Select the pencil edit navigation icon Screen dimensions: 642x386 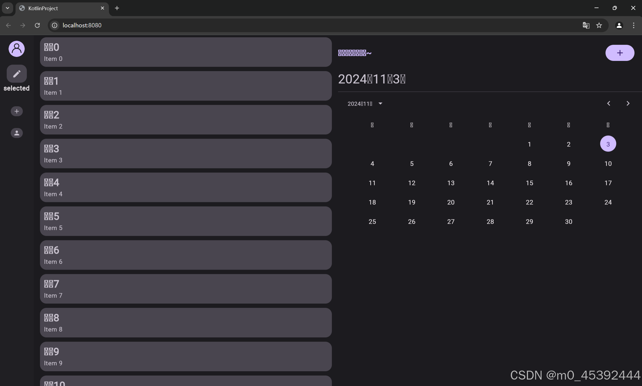(17, 74)
